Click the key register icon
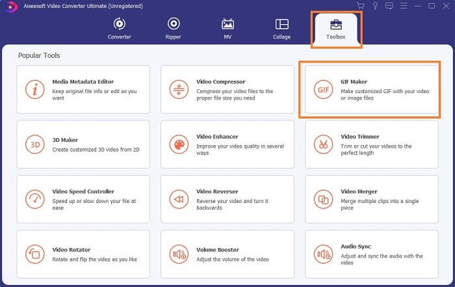Viewport: 455px width, 287px height. 375,6
